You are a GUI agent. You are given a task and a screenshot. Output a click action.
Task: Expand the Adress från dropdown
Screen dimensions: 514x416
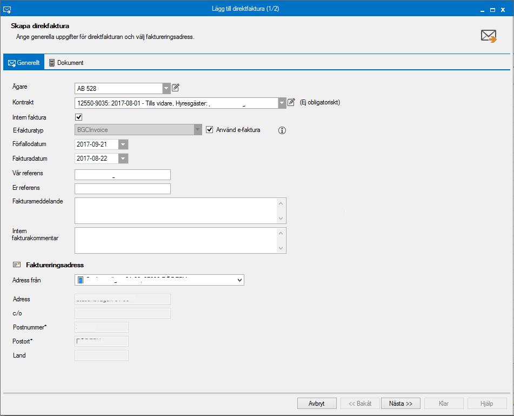tap(239, 280)
